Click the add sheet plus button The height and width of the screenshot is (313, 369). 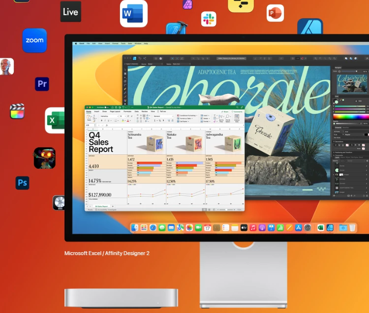pyautogui.click(x=113, y=206)
